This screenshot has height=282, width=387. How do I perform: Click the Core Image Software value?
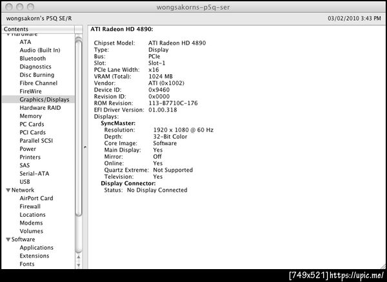pos(165,143)
